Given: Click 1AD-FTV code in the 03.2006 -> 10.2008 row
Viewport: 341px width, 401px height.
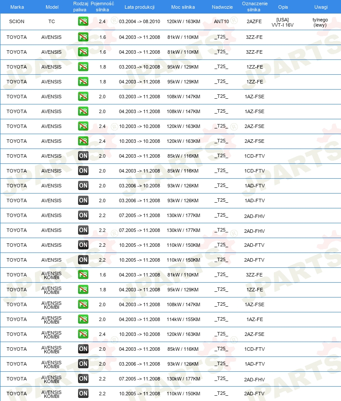Looking at the screenshot, I should pos(255,186).
